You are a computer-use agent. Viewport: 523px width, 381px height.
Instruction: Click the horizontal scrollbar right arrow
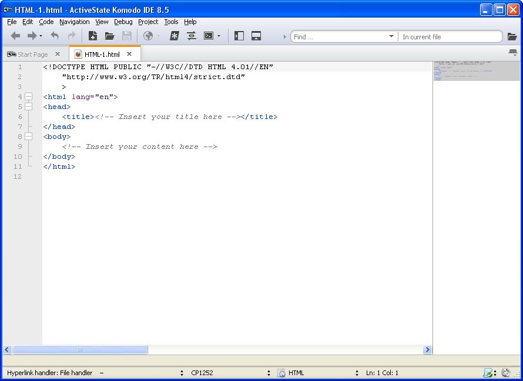(427, 350)
